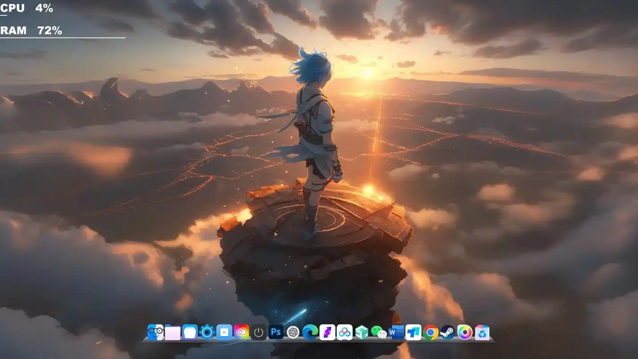Open the blue trefoil cloud drive app

(345, 333)
